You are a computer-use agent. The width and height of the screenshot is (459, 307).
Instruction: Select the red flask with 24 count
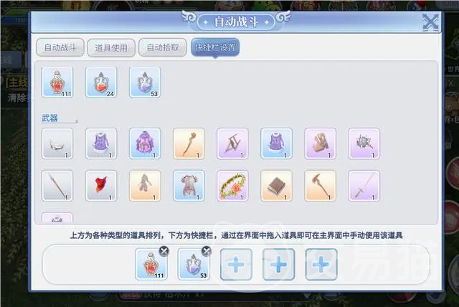pyautogui.click(x=101, y=82)
